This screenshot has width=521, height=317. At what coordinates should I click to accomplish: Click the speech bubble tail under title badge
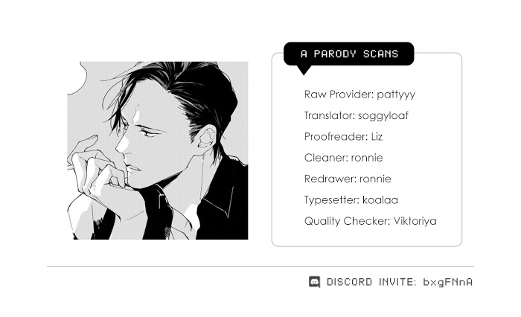pos(304,70)
